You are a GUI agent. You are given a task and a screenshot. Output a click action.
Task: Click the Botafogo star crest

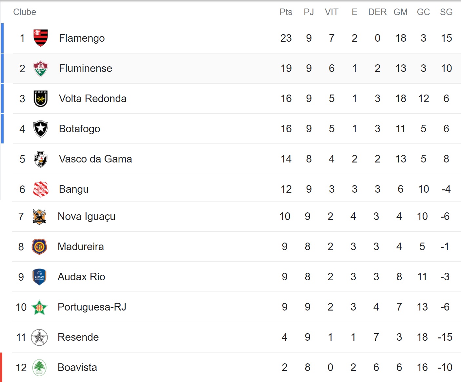pos(41,129)
